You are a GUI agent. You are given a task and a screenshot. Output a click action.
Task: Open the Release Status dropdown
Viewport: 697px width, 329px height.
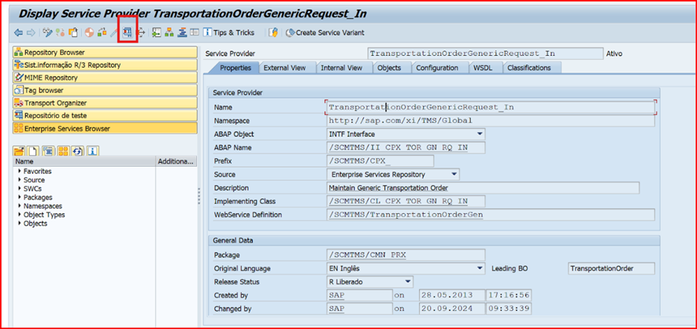pos(407,282)
